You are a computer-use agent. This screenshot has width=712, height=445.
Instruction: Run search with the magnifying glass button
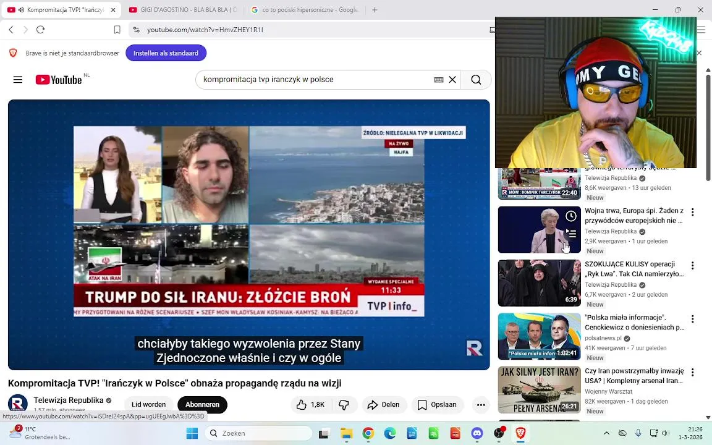tap(476, 80)
